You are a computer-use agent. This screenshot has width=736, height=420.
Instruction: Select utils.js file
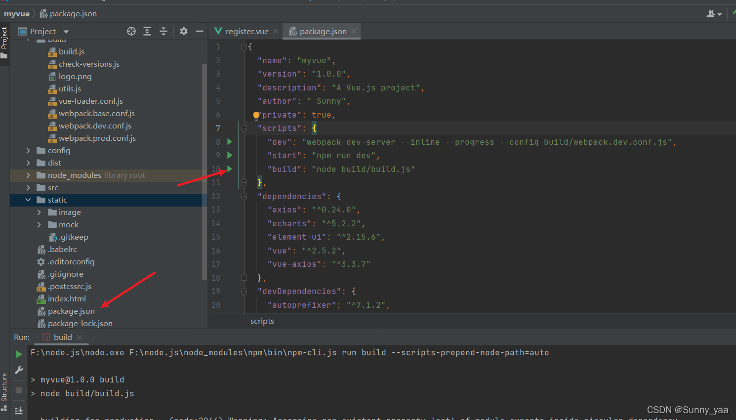[x=70, y=88]
